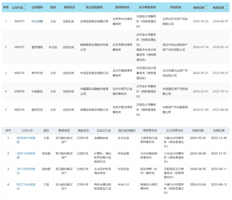Viewport: 232px width, 200px height.
Task: Click the 天衡会计师事务所 accounting firm cell
Action: pyautogui.click(x=174, y=142)
